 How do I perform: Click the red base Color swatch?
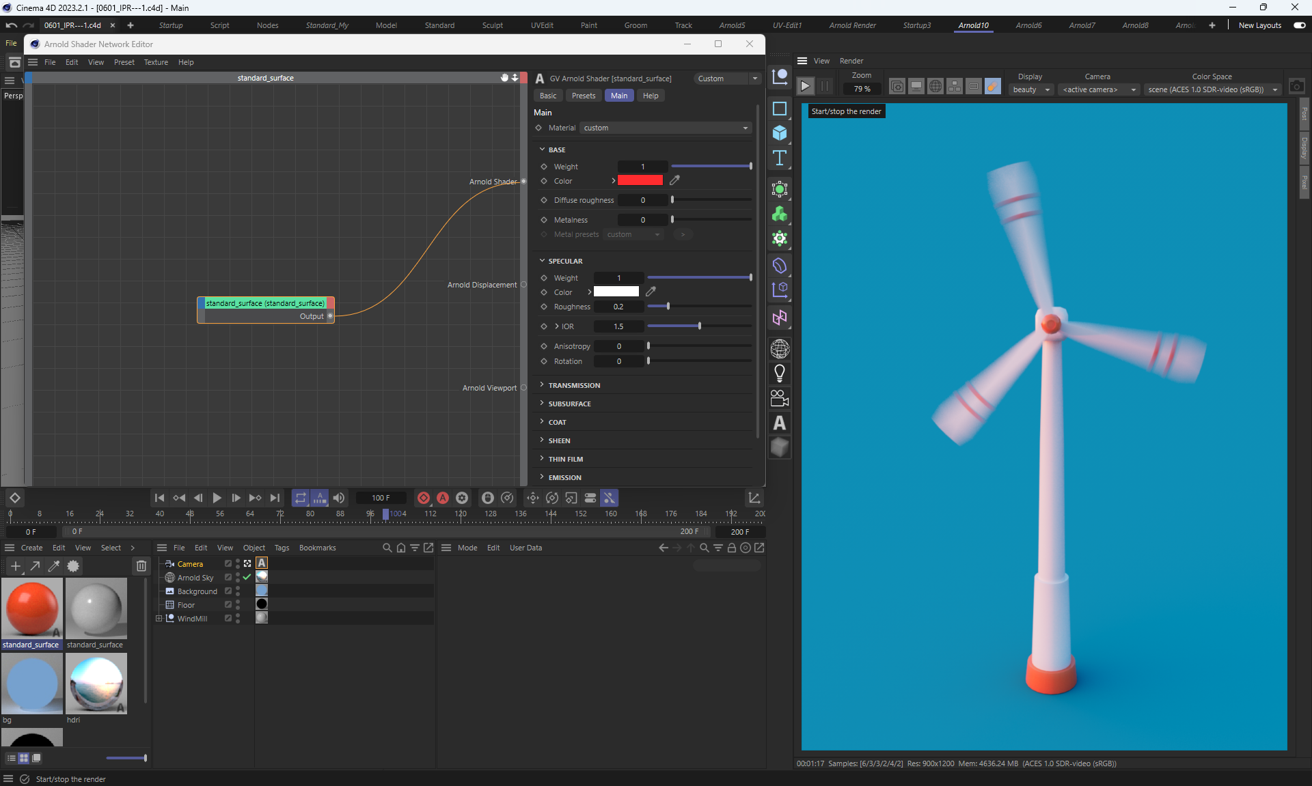640,180
